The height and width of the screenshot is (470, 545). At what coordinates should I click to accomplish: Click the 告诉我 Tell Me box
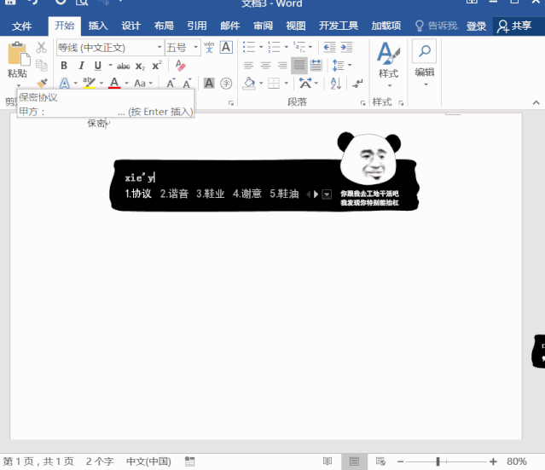437,26
